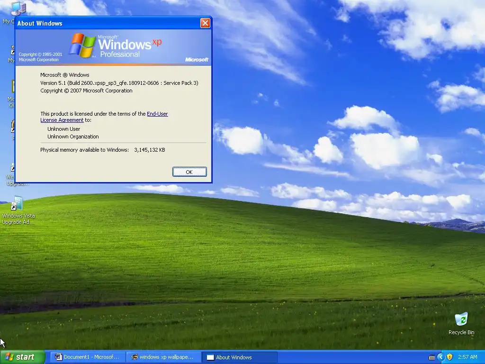485x364 pixels.
Task: Click the 2:57 AM system clock
Action: pos(467,357)
